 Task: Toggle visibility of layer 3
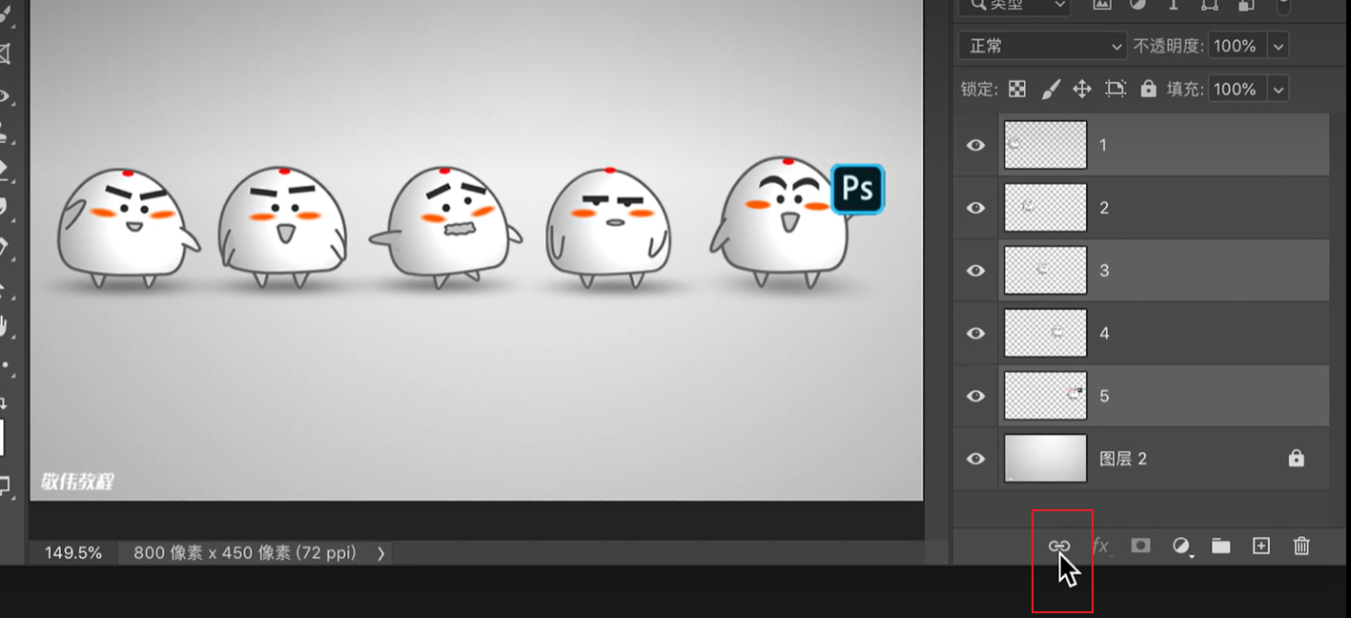point(975,271)
